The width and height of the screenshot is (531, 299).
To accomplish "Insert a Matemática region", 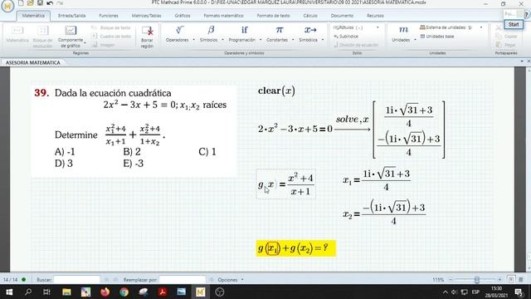I will pyautogui.click(x=17, y=35).
